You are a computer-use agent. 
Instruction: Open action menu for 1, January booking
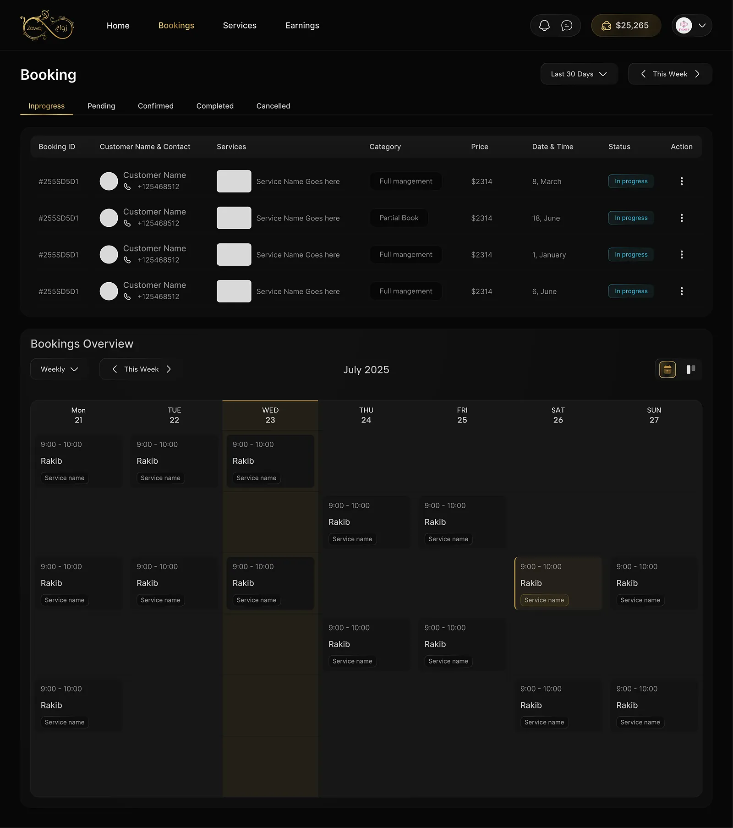pyautogui.click(x=682, y=255)
